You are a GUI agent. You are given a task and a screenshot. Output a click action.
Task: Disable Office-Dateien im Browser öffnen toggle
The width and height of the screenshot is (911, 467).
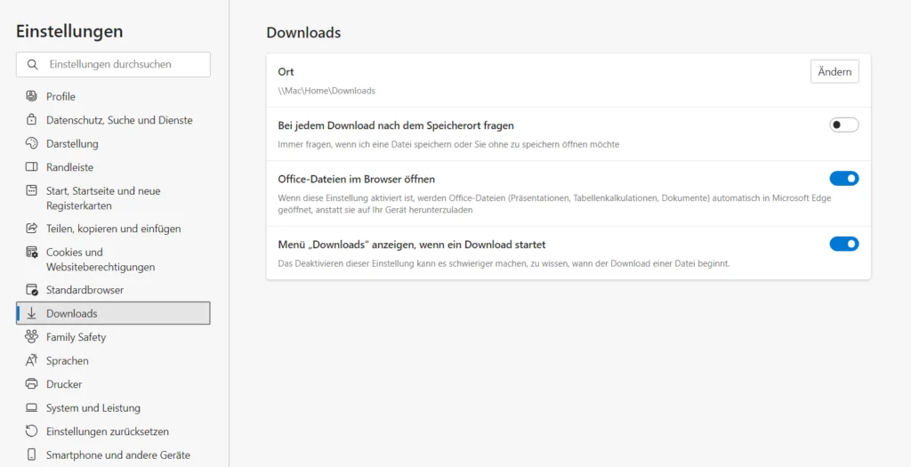(843, 178)
